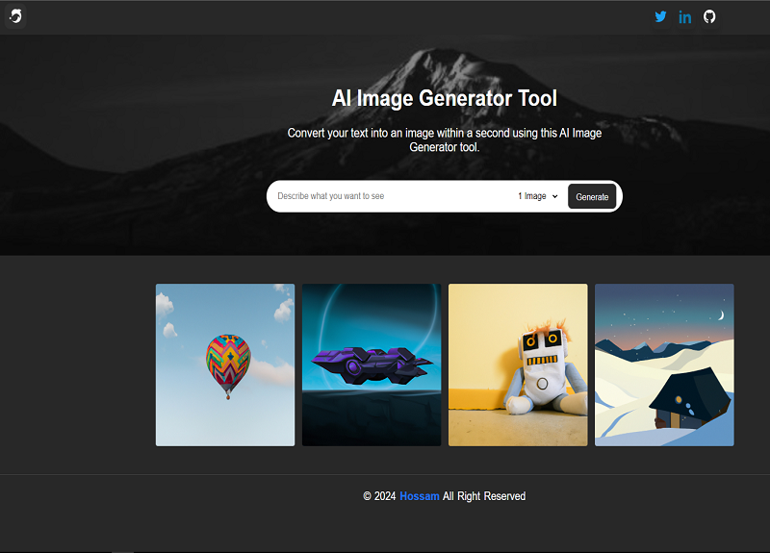Click the empty middle of the header bar
Viewport: 770px width, 553px height.
click(337, 16)
